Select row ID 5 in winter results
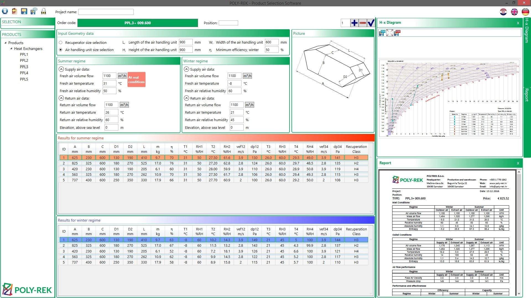The width and height of the screenshot is (531, 298). [214, 262]
